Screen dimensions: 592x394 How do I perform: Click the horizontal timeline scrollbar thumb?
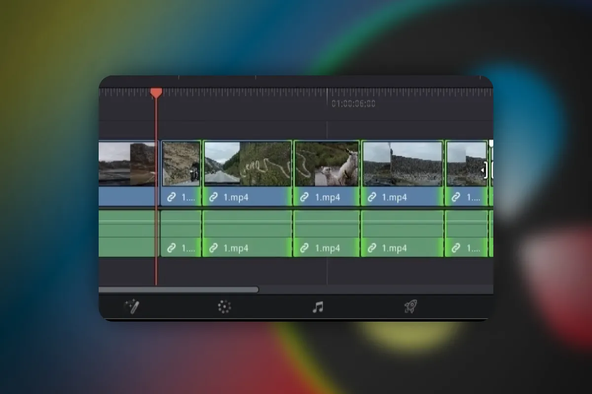coord(179,290)
